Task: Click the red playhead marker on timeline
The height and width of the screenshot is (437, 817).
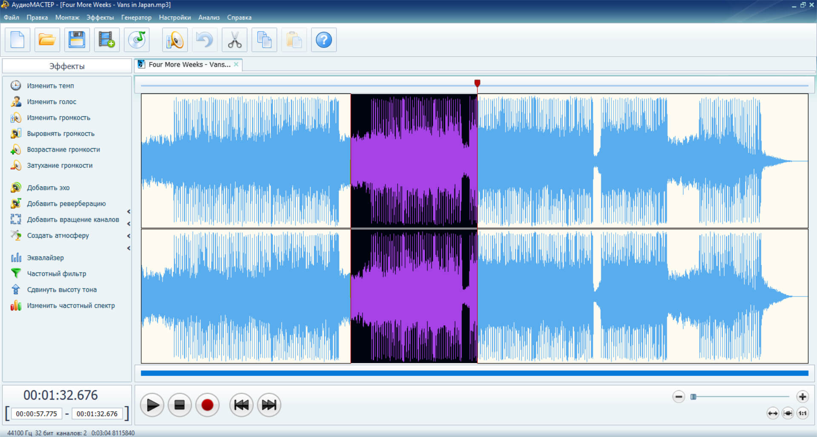Action: coord(477,83)
